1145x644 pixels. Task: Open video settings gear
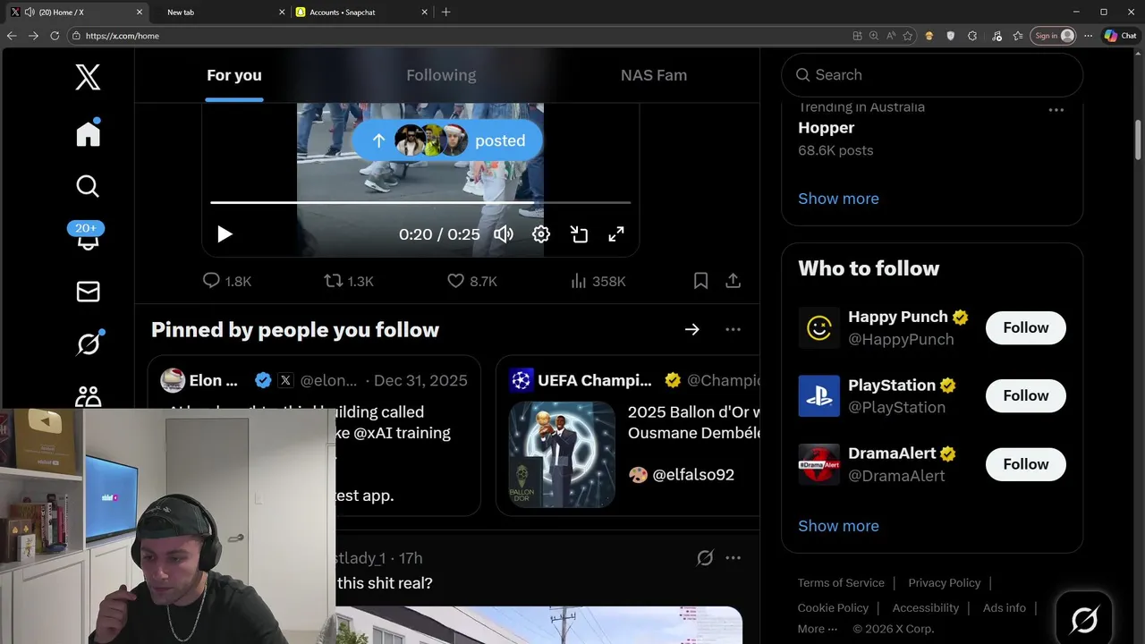pyautogui.click(x=541, y=234)
